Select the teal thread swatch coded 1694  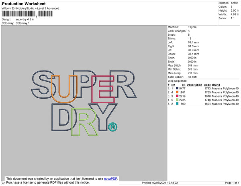(177, 104)
